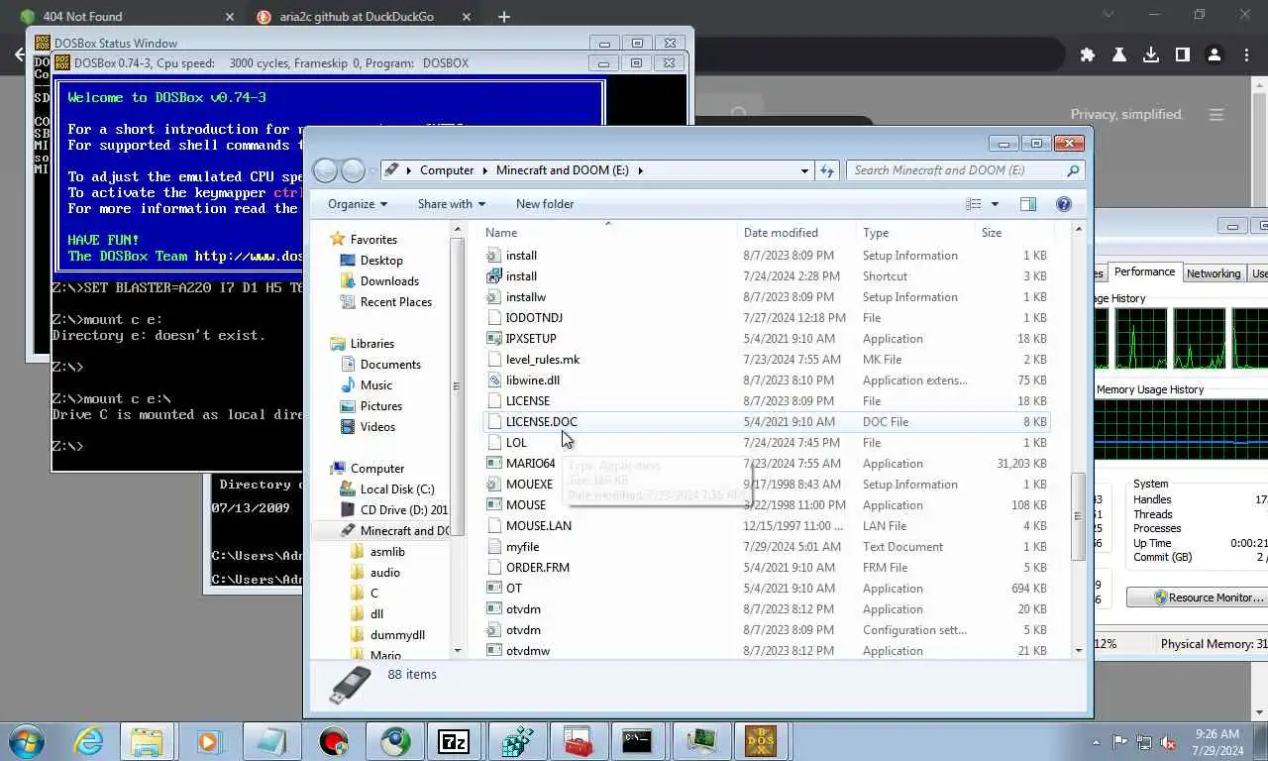
Task: Open Explorer help with the question mark icon
Action: tap(1064, 204)
